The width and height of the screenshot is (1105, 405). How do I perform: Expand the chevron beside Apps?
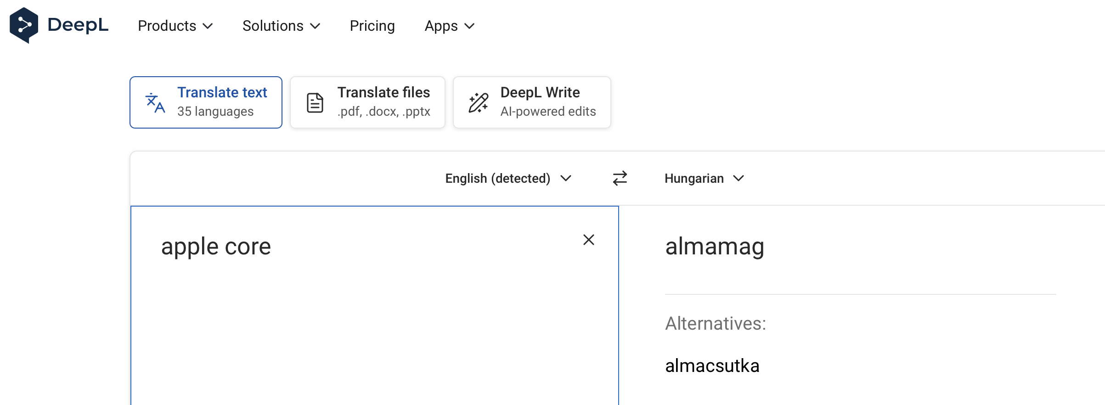(469, 26)
